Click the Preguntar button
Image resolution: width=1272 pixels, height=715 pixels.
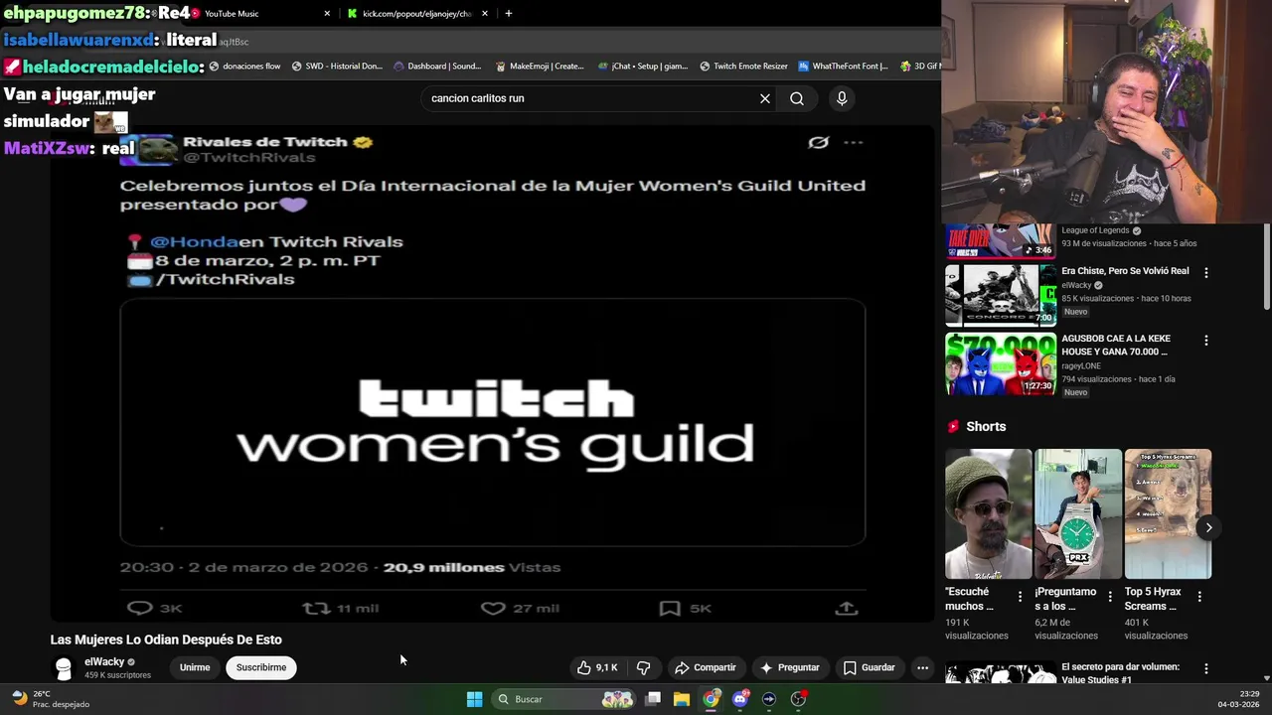pyautogui.click(x=790, y=667)
